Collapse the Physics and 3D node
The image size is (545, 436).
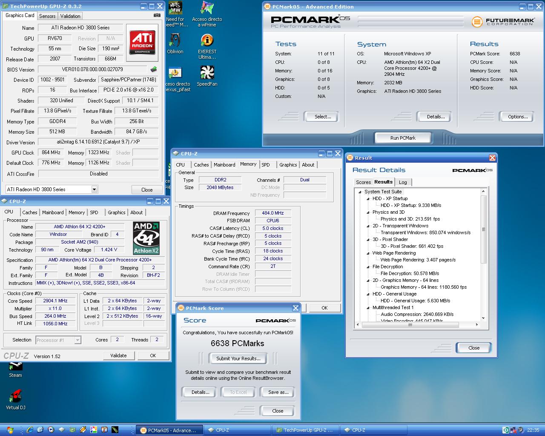tap(368, 212)
